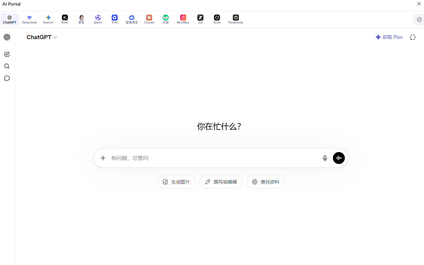Viewport: 424px width, 265px height.
Task: Choose the 查找资料 suggestion
Action: click(x=266, y=182)
